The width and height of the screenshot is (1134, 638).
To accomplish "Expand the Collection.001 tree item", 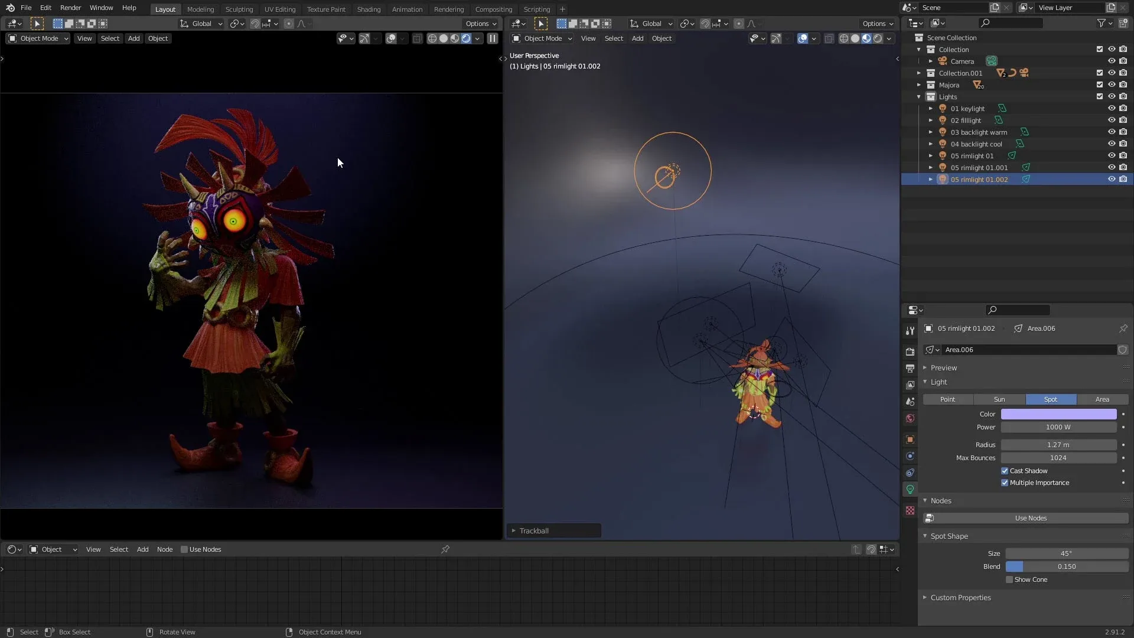I will 919,73.
